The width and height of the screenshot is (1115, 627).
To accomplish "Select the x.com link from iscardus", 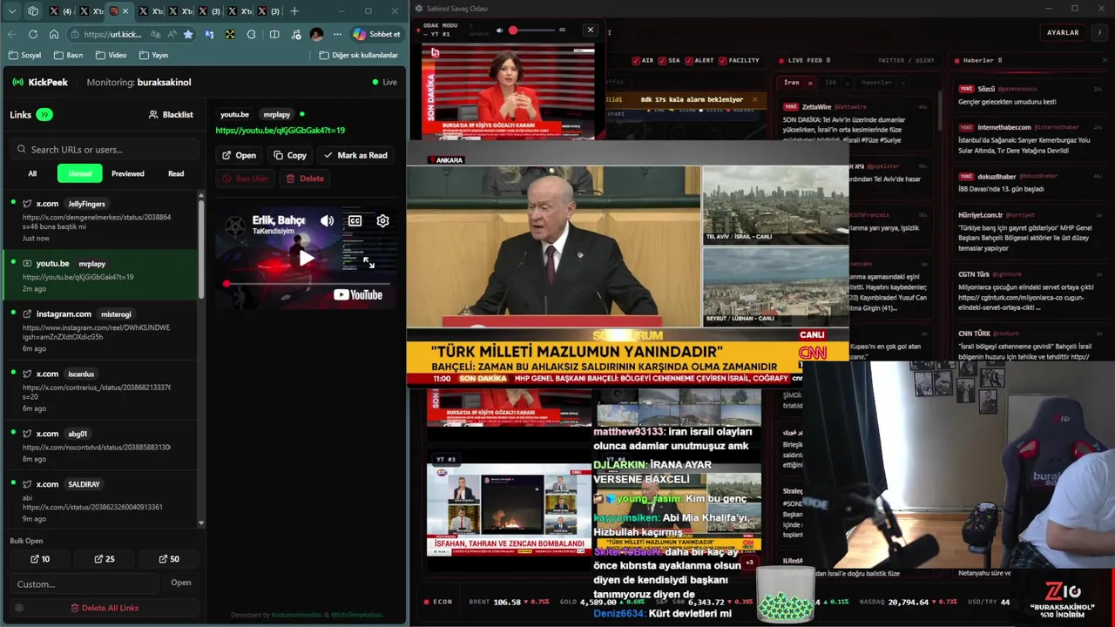I will pos(100,390).
